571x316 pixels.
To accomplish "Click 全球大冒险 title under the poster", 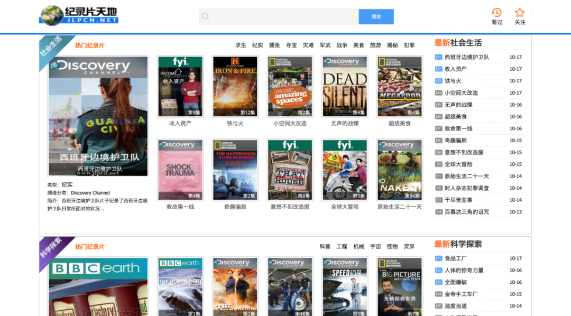I will coord(345,207).
